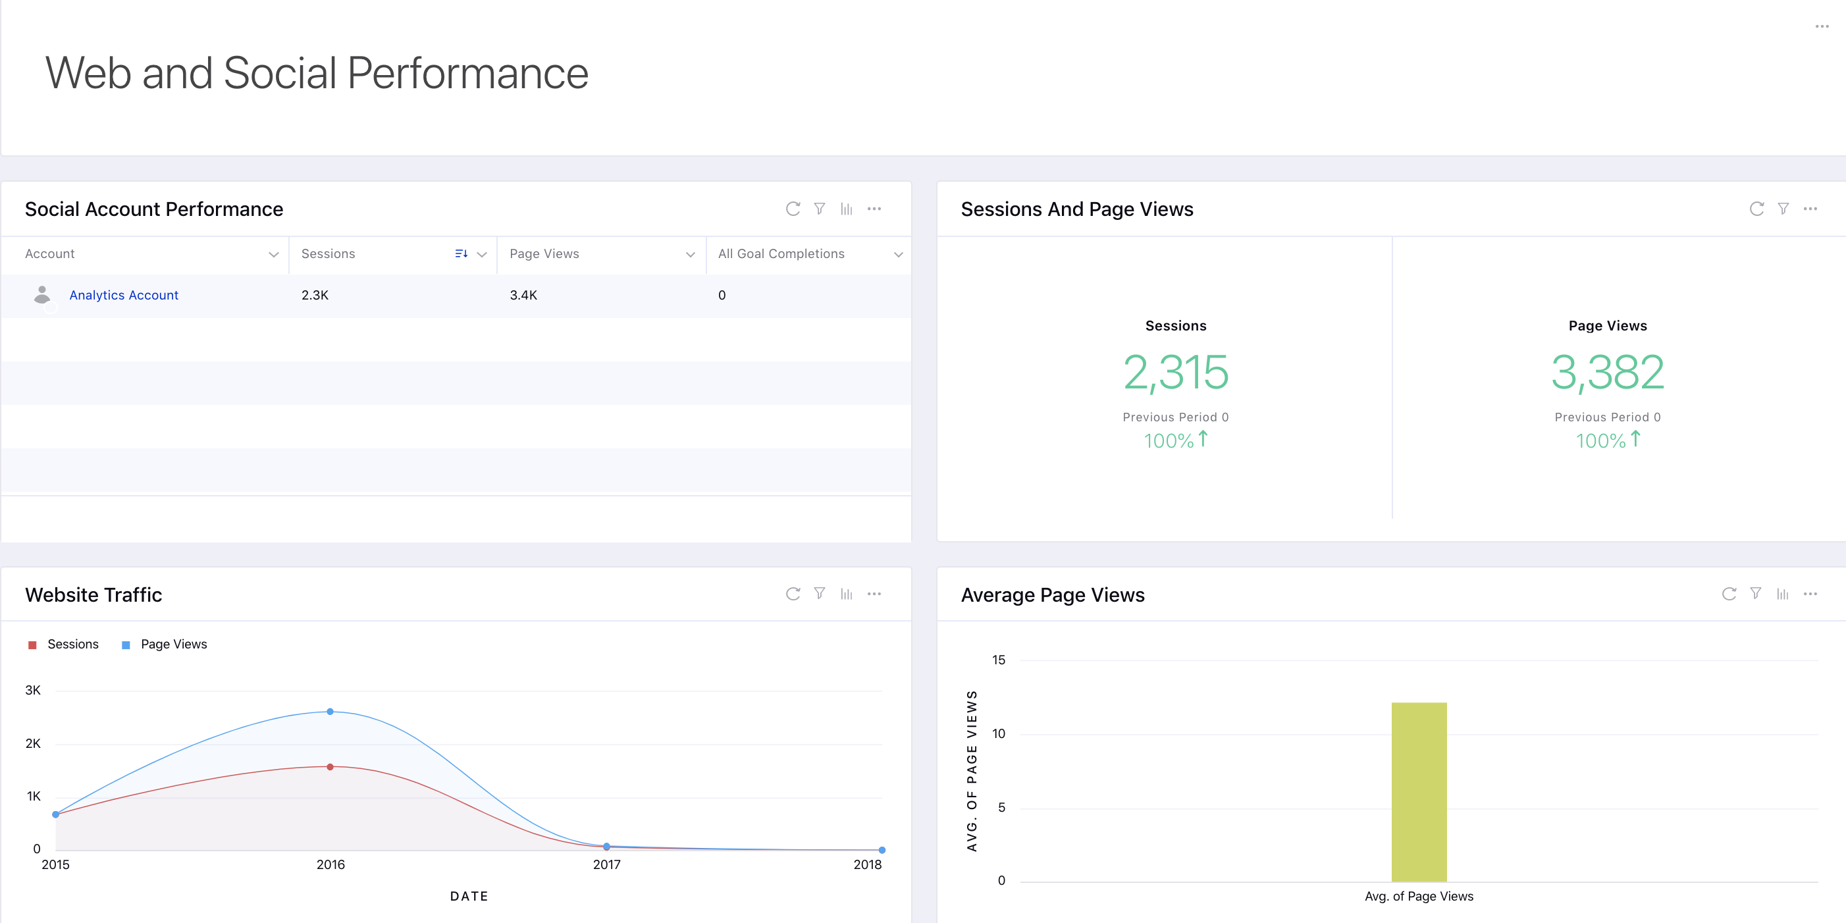Refresh the Website Traffic widget

point(793,593)
